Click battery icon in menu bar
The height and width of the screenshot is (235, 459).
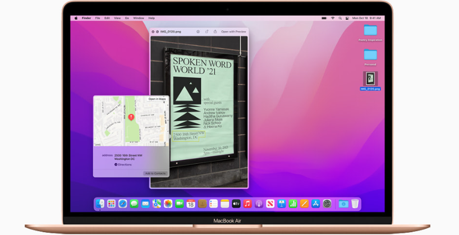coord(324,18)
